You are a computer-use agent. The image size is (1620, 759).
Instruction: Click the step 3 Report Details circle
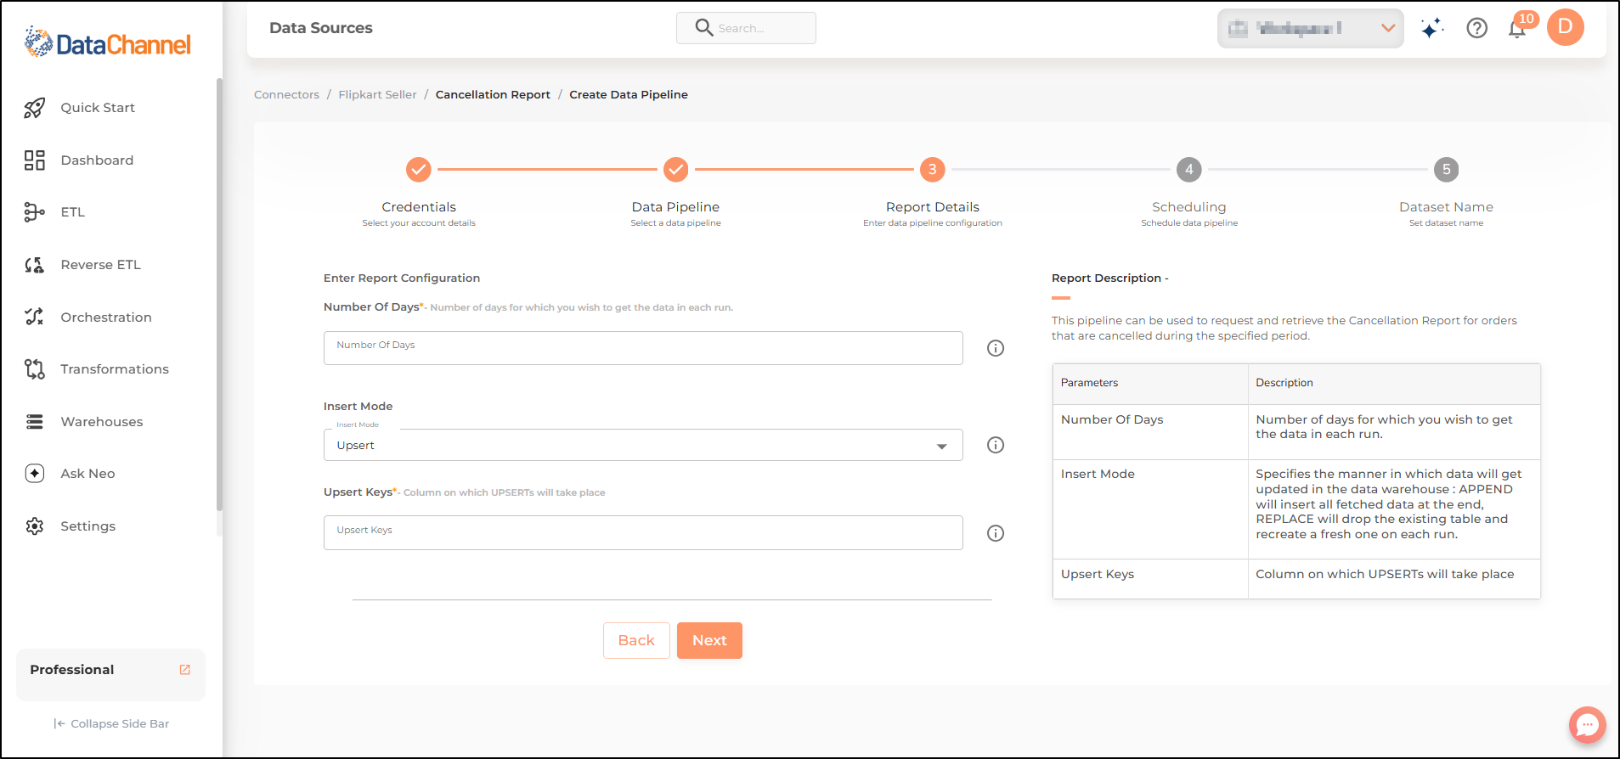[x=932, y=170]
